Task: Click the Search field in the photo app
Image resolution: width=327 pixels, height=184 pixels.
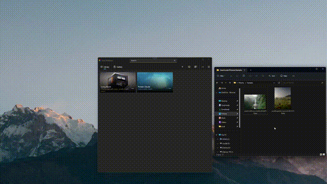Action: click(x=153, y=60)
